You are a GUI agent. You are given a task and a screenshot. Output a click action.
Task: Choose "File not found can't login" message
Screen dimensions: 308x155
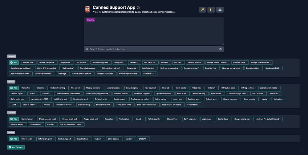(71, 124)
